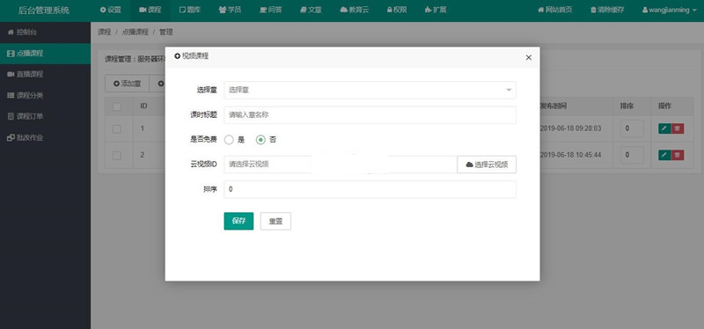Close the 视频课程 dialog
704x329 pixels.
click(x=529, y=57)
